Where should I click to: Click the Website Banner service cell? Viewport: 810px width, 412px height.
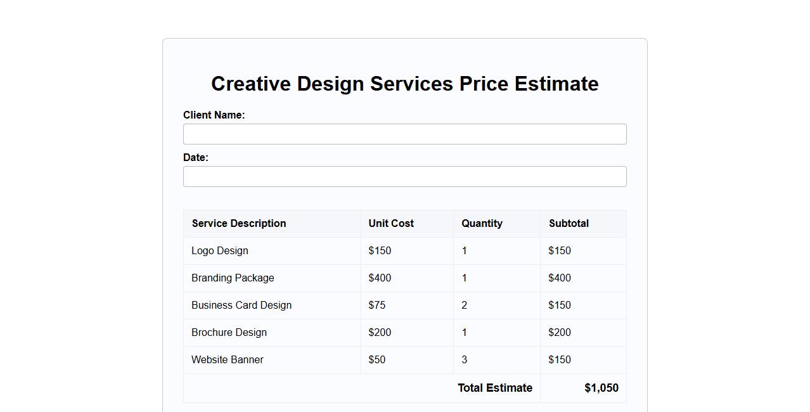[x=227, y=360]
